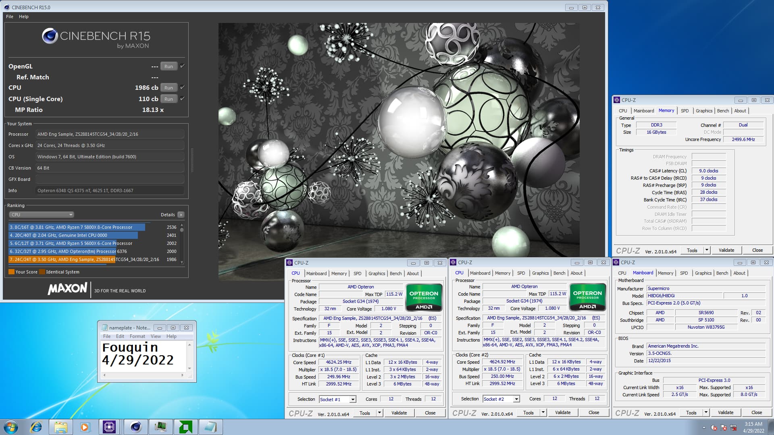Toggle the OpenGL test checkbox
This screenshot has height=435, width=774.
click(x=182, y=66)
